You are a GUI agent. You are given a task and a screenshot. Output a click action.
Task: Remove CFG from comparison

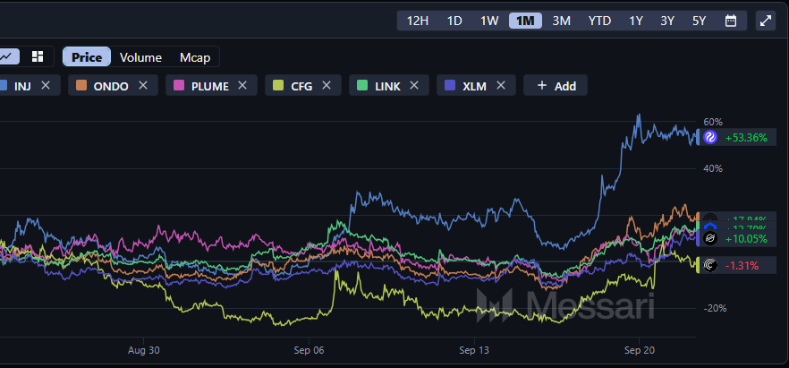pyautogui.click(x=327, y=86)
